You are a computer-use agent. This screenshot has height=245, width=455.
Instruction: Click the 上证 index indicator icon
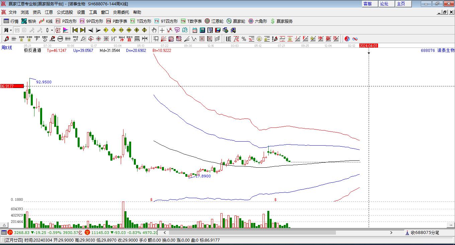[x=10, y=232]
